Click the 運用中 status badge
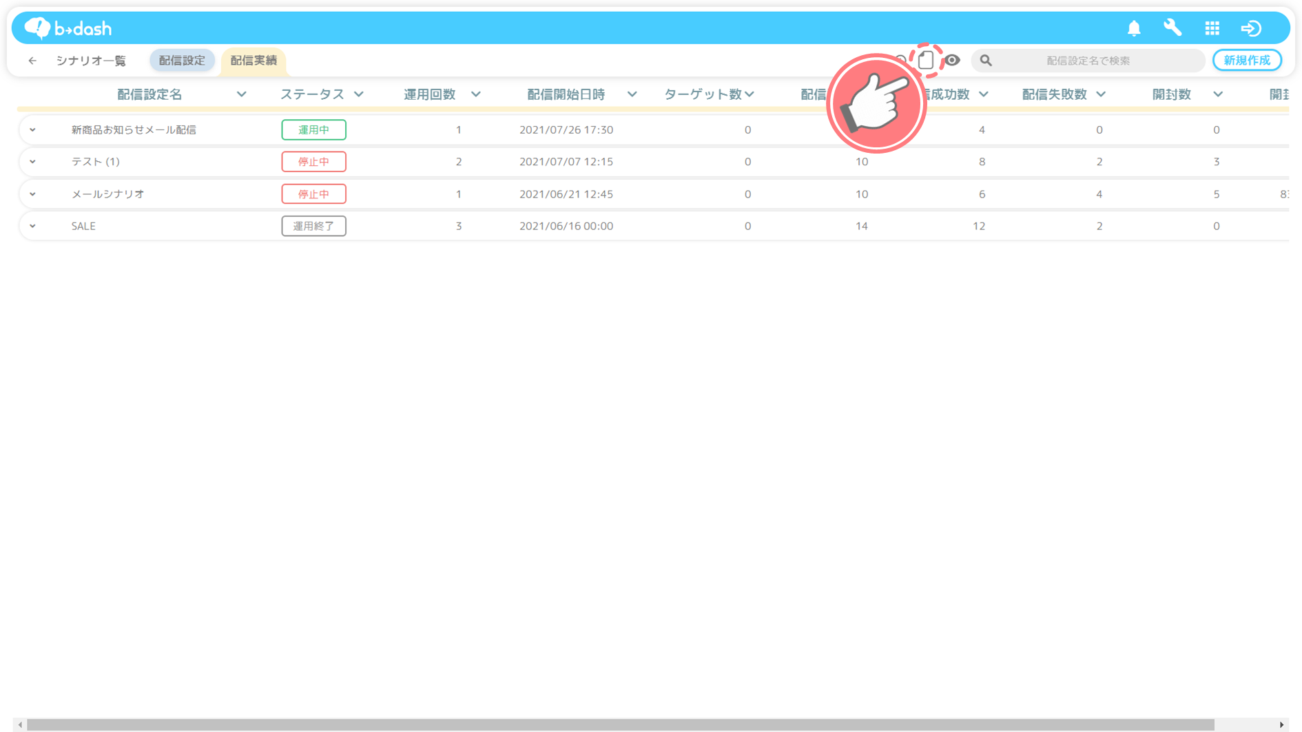The image size is (1302, 732). click(x=313, y=129)
